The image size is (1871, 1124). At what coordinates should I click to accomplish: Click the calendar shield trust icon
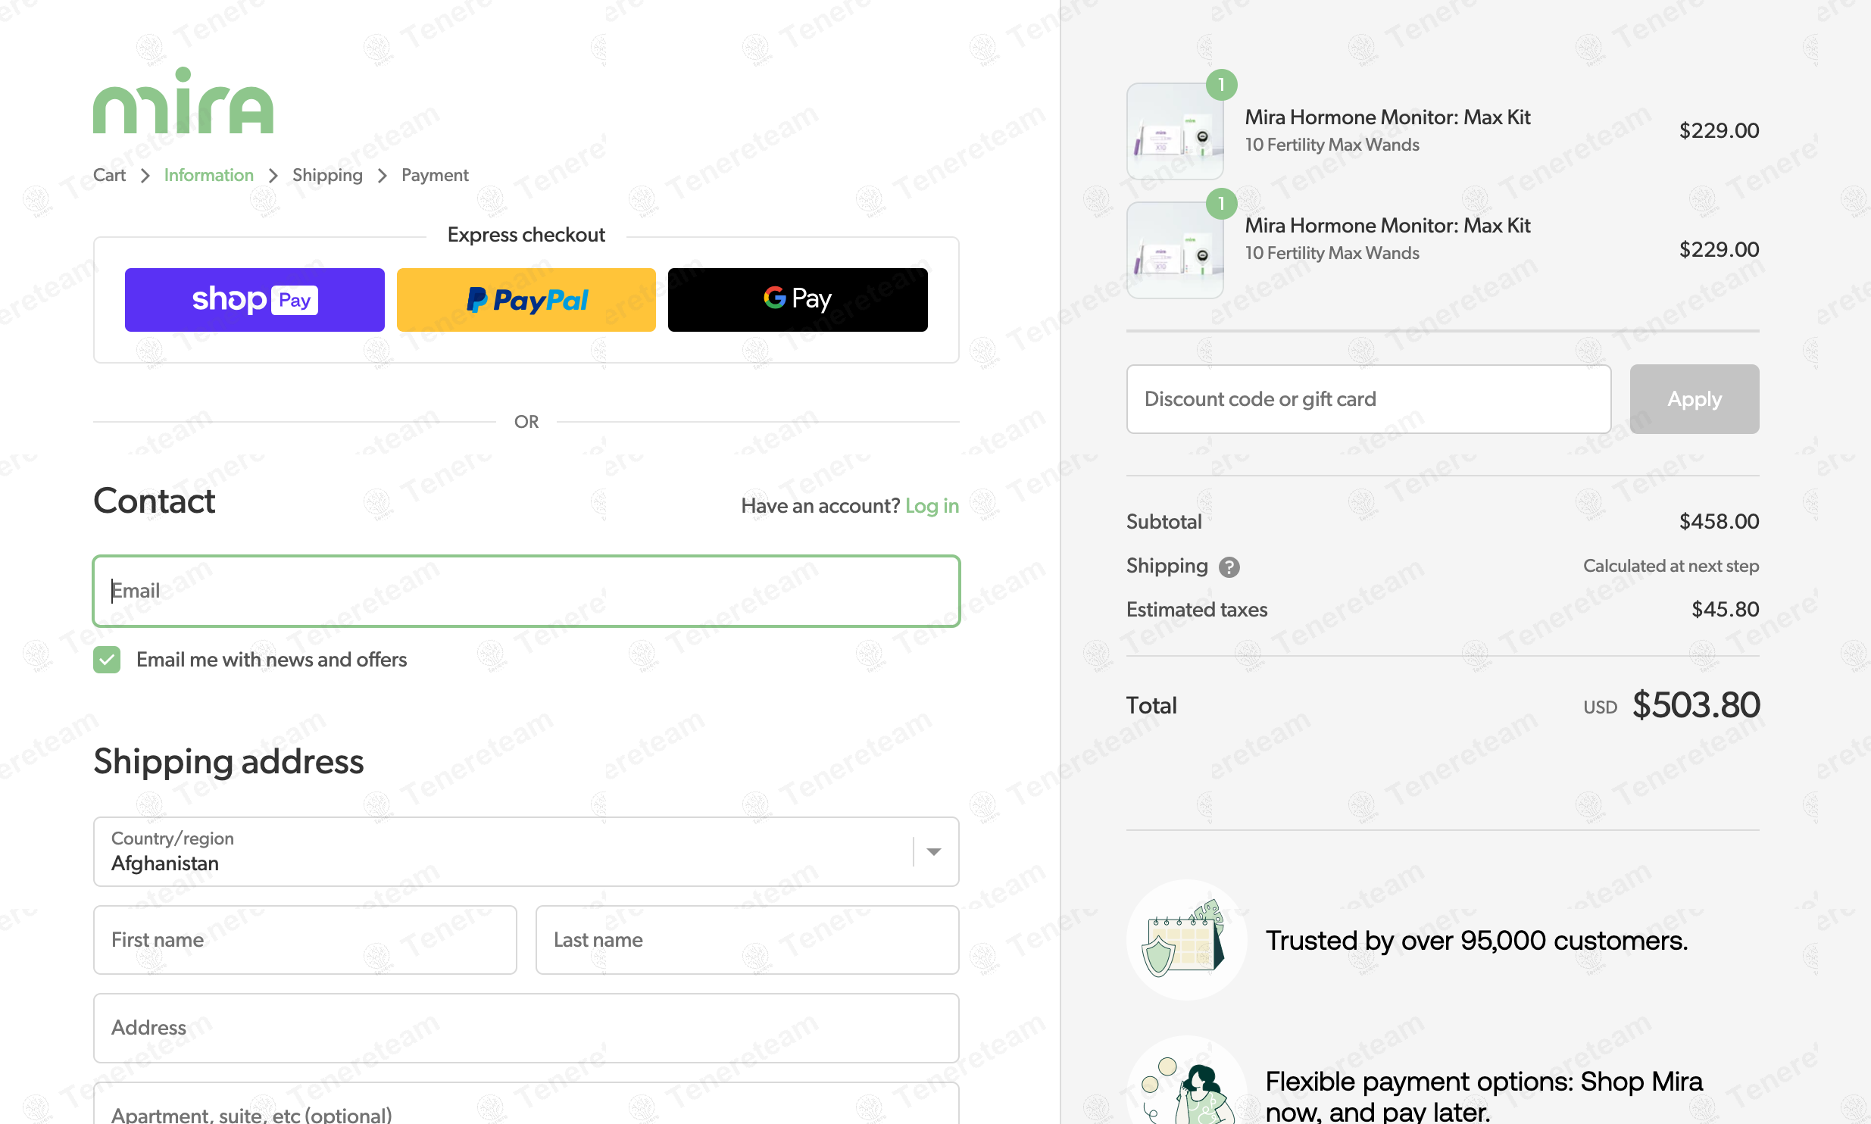[1186, 940]
